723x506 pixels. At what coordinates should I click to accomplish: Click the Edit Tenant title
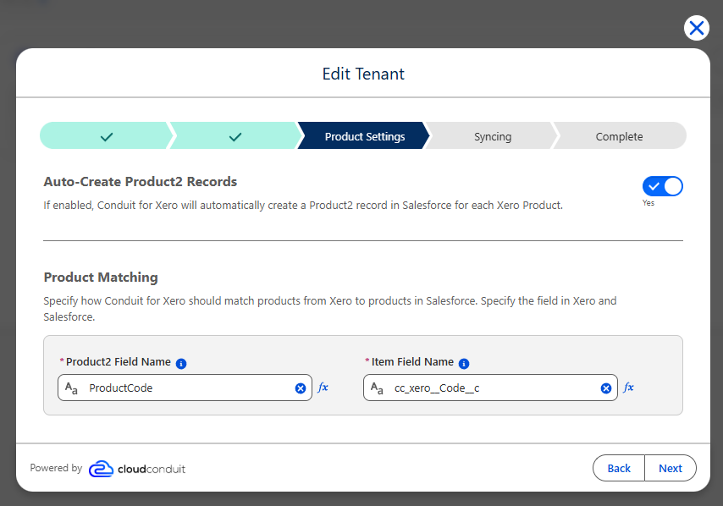(x=363, y=74)
